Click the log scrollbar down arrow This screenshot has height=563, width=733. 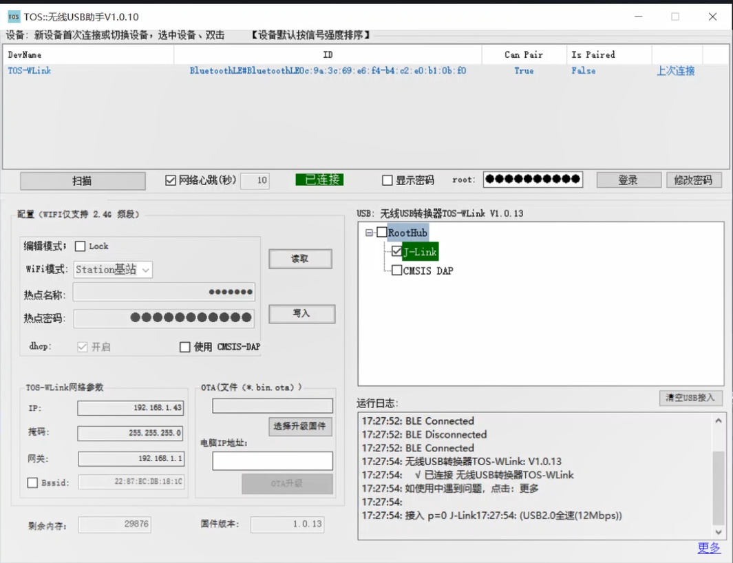tap(719, 532)
